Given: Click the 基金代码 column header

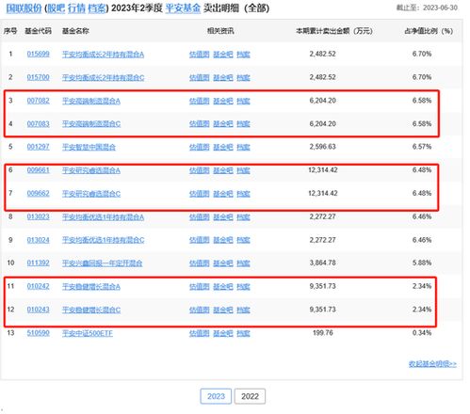Looking at the screenshot, I should (x=38, y=31).
